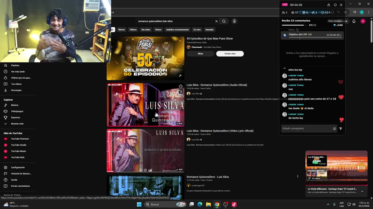Image resolution: width=373 pixels, height=209 pixels.
Task: Open Ver más tarde in sidebar
Action: click(x=18, y=72)
